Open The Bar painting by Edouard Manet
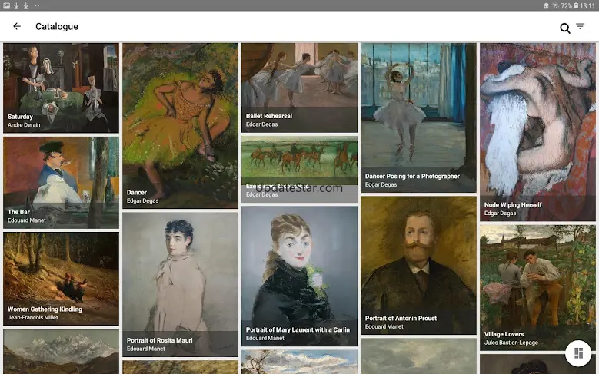Image resolution: width=599 pixels, height=374 pixels. click(61, 183)
